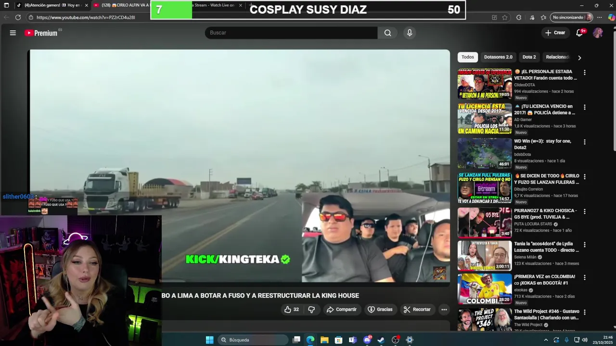
Task: Like the video with thumbs up
Action: click(292, 309)
